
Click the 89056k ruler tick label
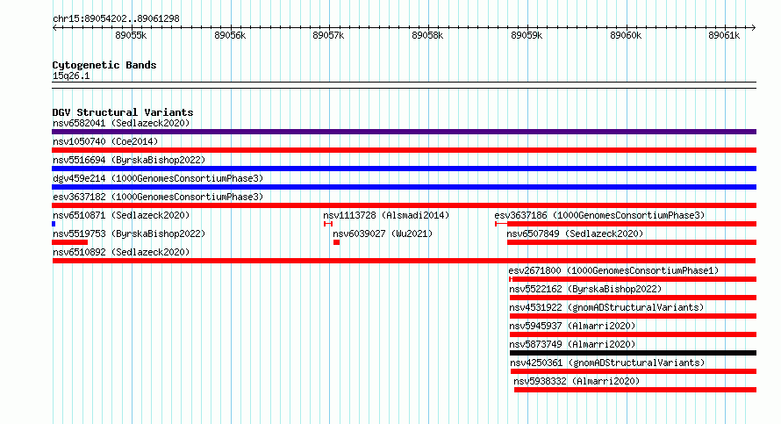(230, 36)
